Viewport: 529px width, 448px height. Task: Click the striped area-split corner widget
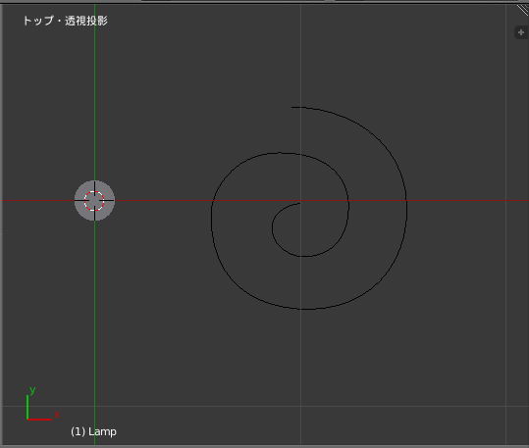[522, 10]
